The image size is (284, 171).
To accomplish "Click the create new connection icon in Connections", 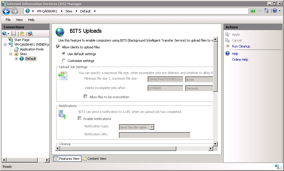I will pos(4,34).
